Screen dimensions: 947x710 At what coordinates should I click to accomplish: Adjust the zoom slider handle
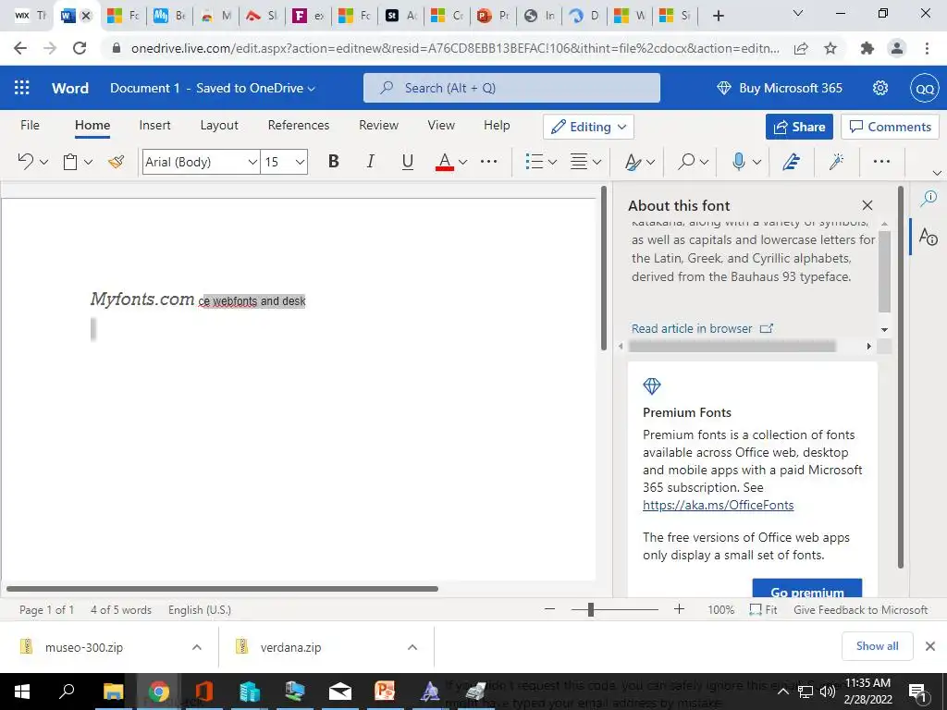(x=591, y=610)
